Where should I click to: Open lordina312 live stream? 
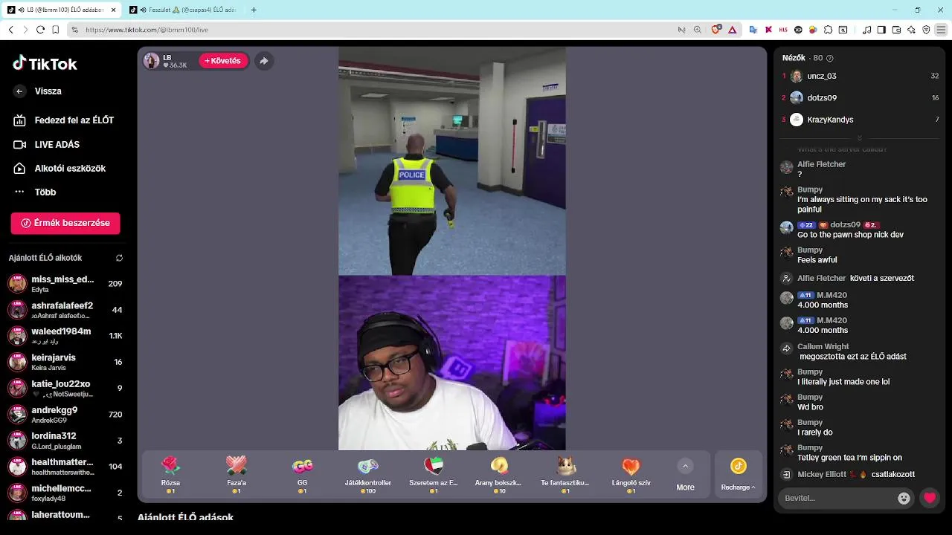tap(65, 440)
